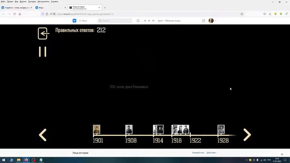Select the portrait thumbnail above 1908
The height and width of the screenshot is (163, 290).
click(129, 129)
